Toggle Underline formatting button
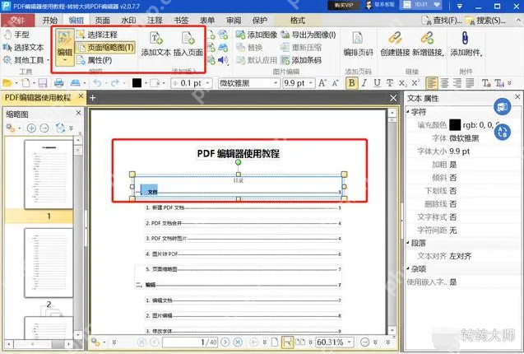The image size is (524, 354). 377,83
